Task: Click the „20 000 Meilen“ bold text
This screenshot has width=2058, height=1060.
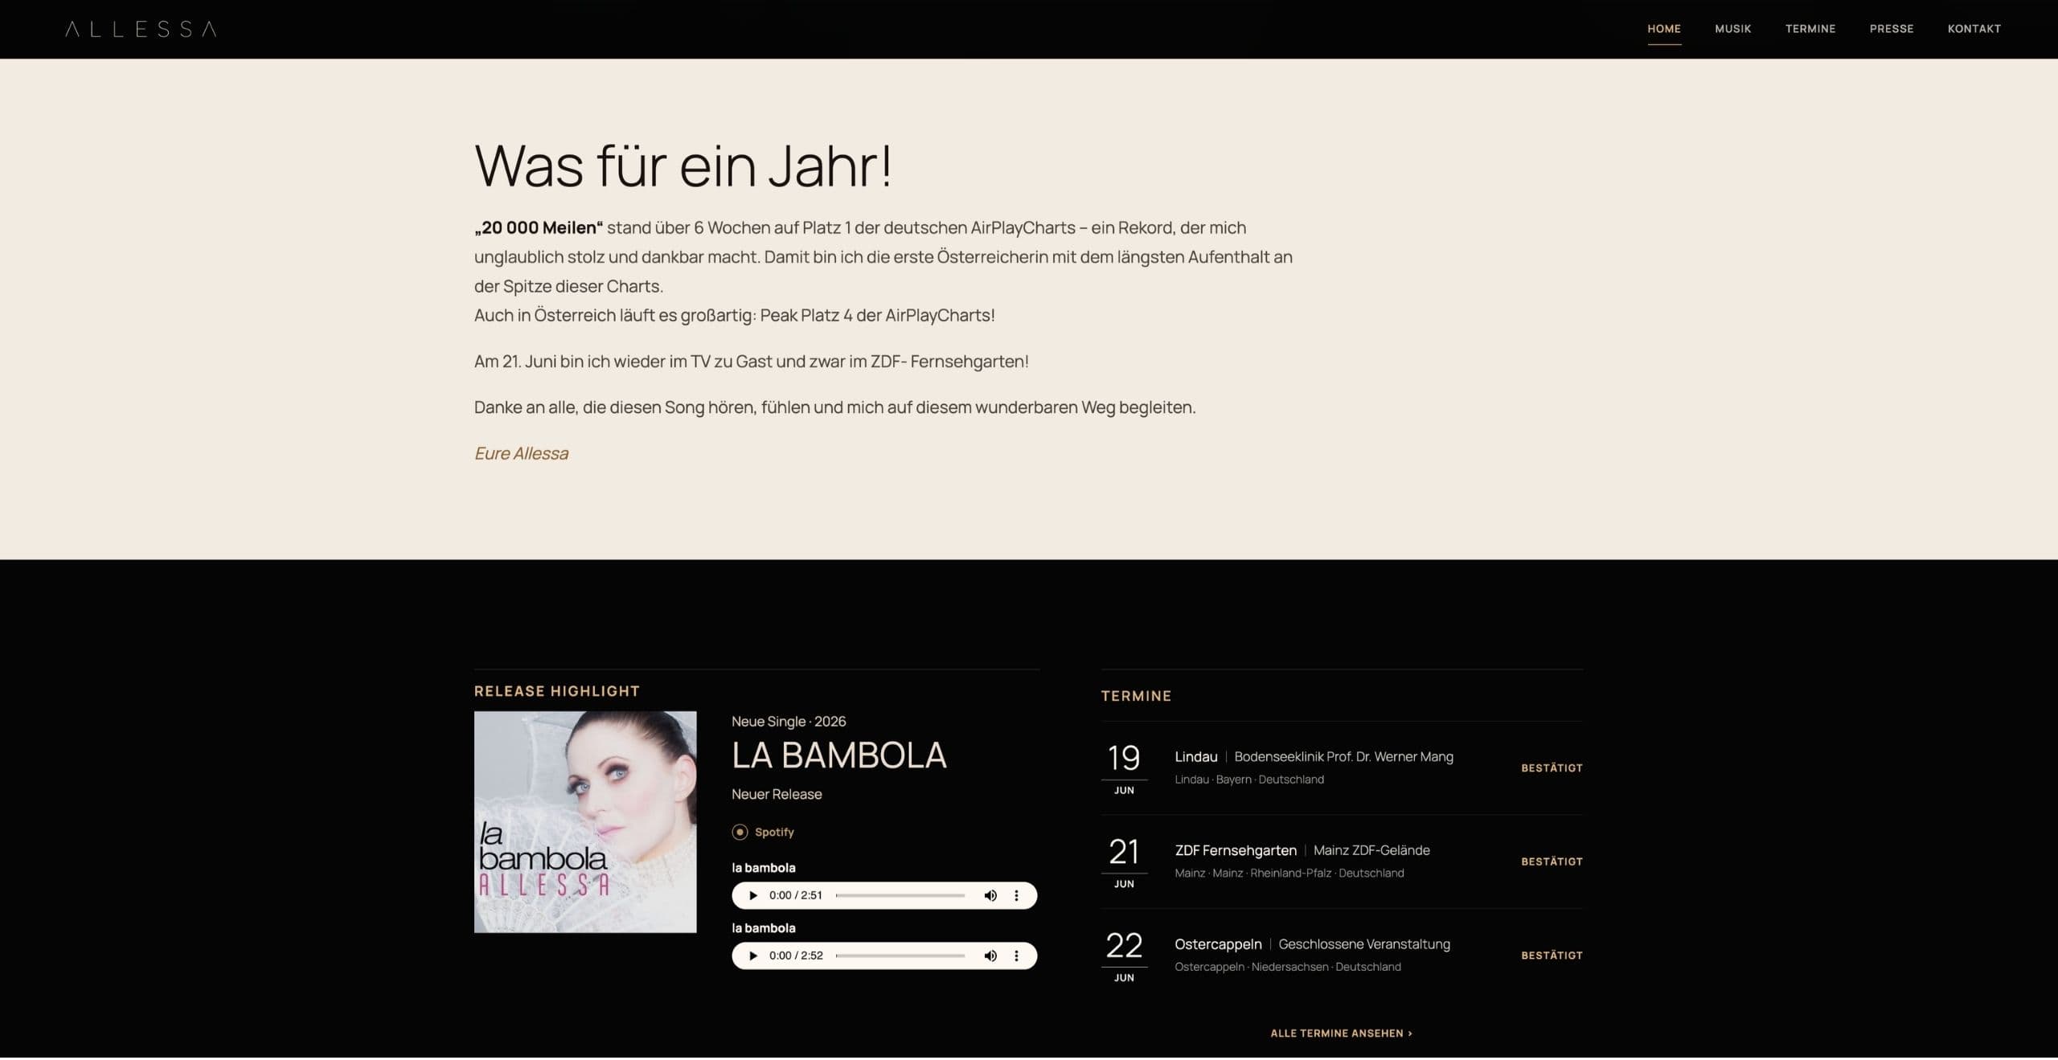Action: (x=539, y=227)
